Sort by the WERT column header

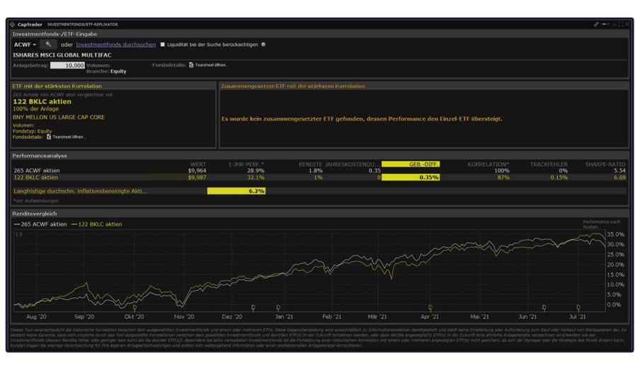(198, 164)
